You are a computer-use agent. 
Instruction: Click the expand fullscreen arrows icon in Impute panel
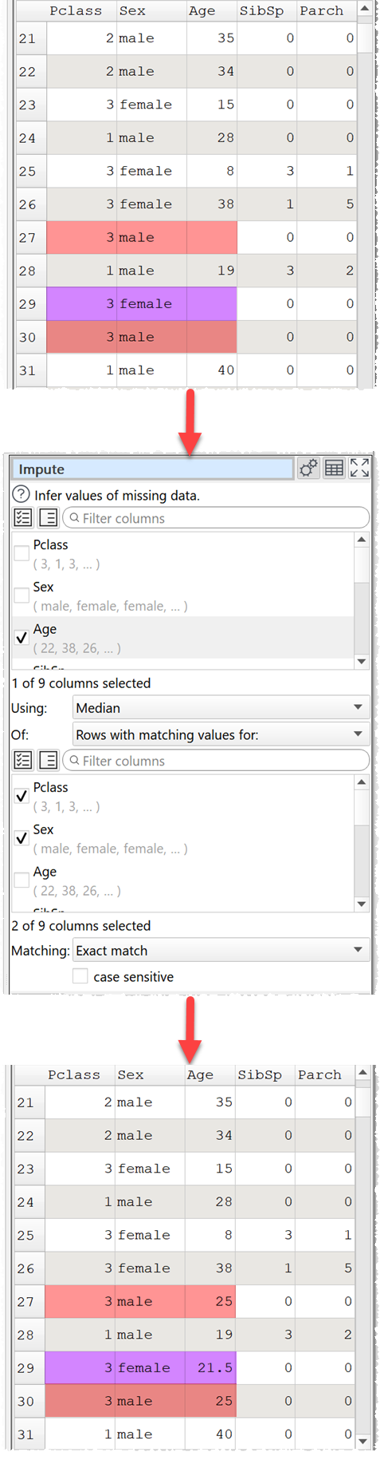(359, 469)
